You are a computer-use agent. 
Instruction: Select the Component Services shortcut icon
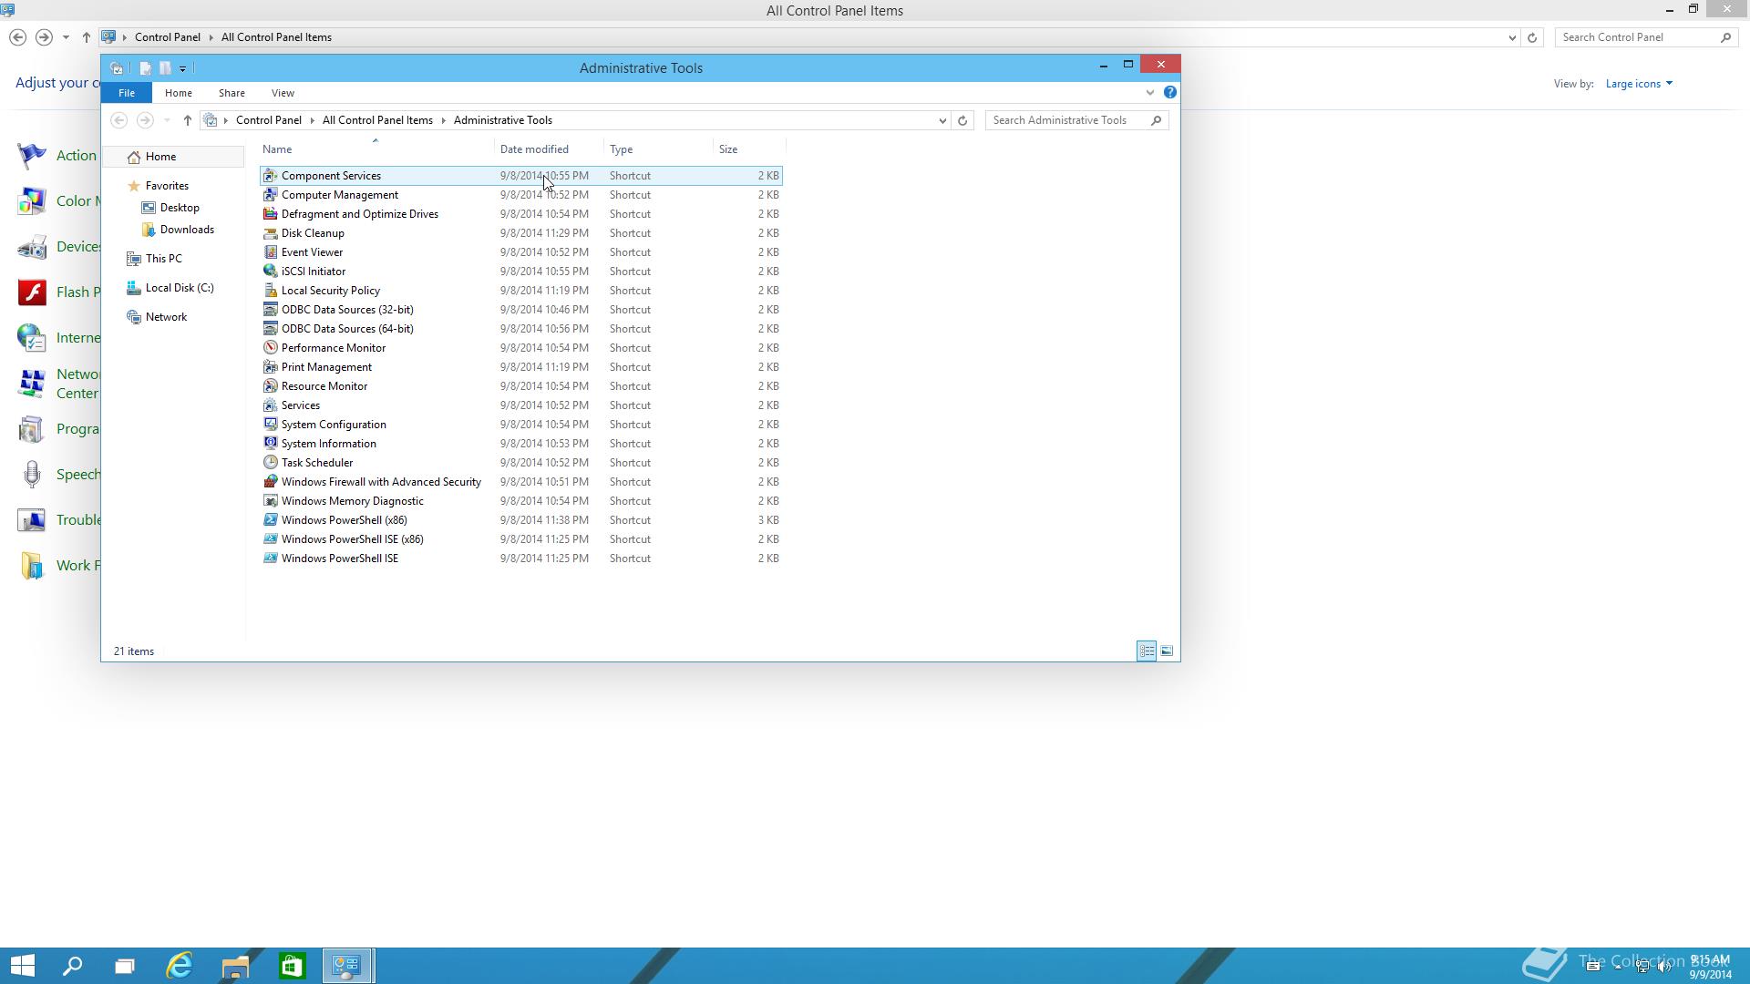270,176
